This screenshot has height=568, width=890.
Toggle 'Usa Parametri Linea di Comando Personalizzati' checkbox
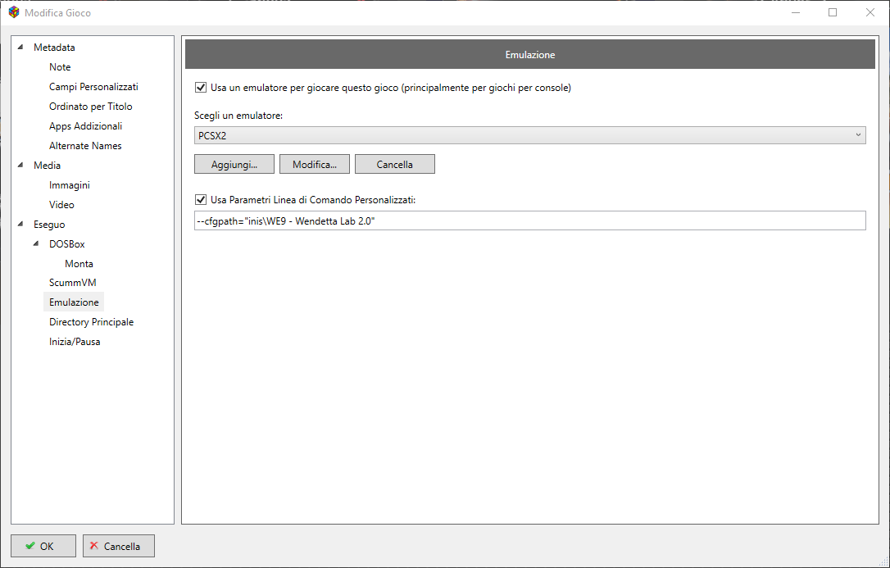point(200,200)
